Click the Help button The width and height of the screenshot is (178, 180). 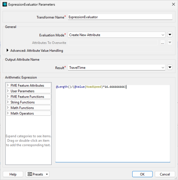(13, 174)
